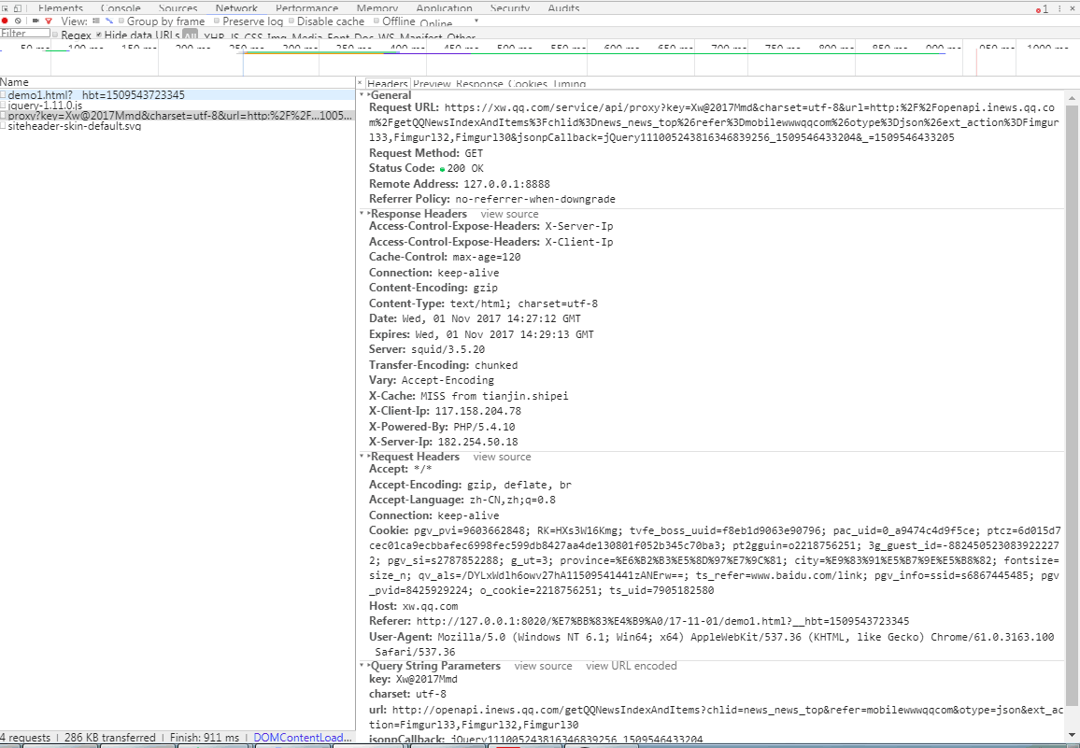Select the proxy?key=Xw@2017Mmd request row
The width and height of the screenshot is (1080, 748).
pos(177,116)
